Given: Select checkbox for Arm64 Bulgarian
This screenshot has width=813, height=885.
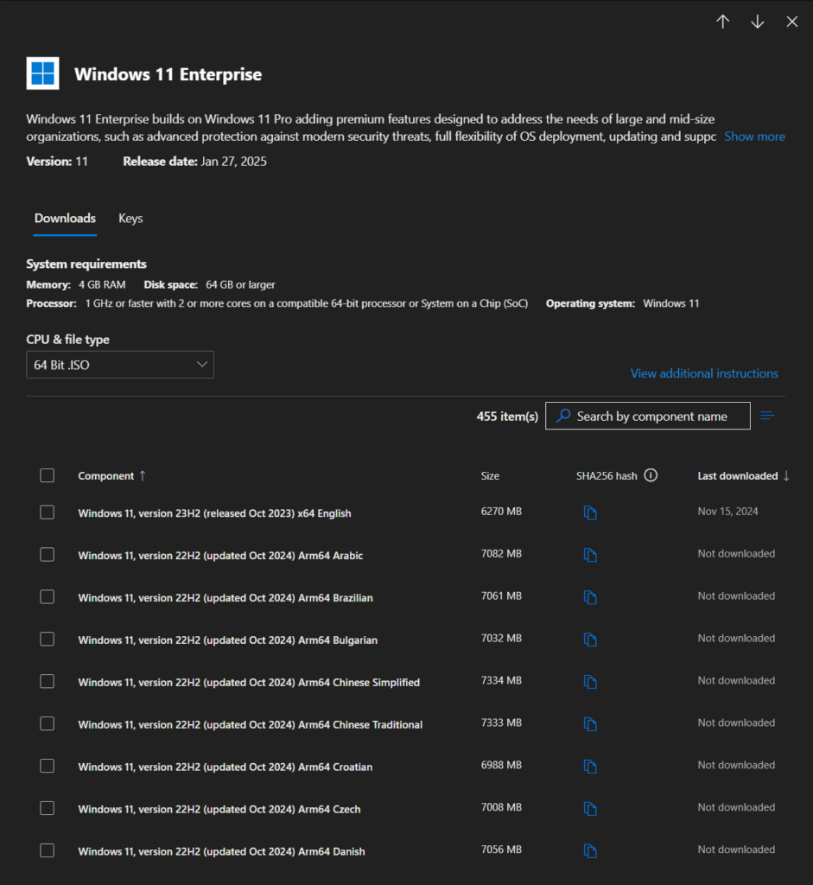Looking at the screenshot, I should [48, 639].
